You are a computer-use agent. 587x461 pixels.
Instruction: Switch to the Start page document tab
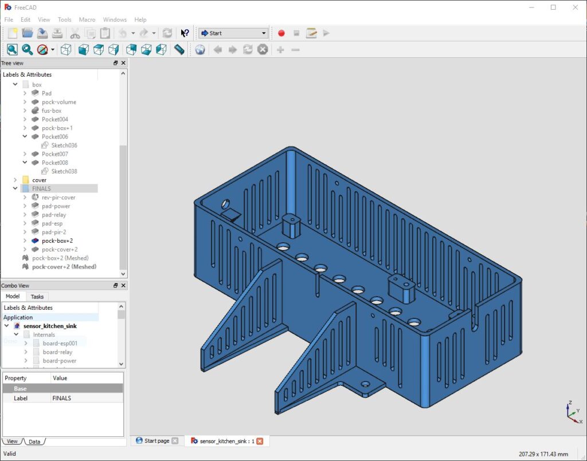coord(157,441)
